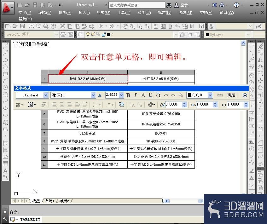Click the layer color black swatch
The height and width of the screenshot is (224, 267).
(x=108, y=35)
